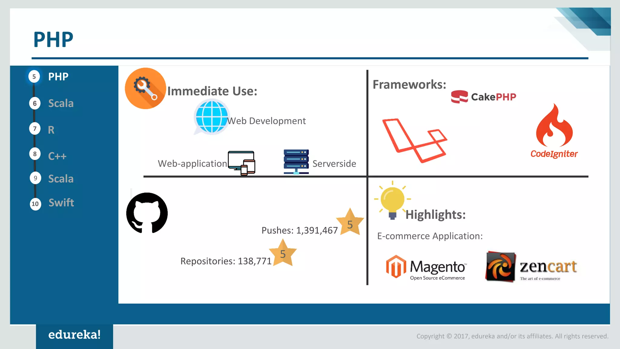The height and width of the screenshot is (349, 620).
Task: Click the blue globe Web Development icon
Action: coord(211,117)
